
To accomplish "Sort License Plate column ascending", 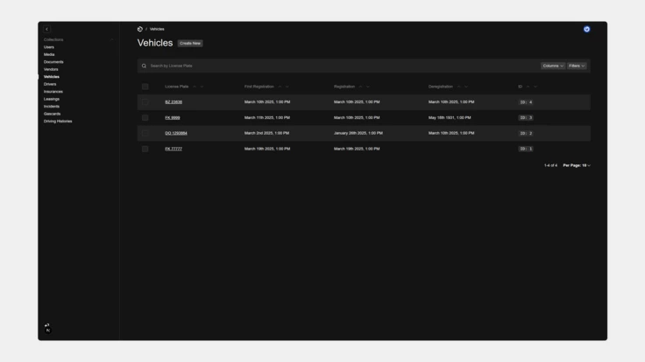I will click(x=195, y=87).
